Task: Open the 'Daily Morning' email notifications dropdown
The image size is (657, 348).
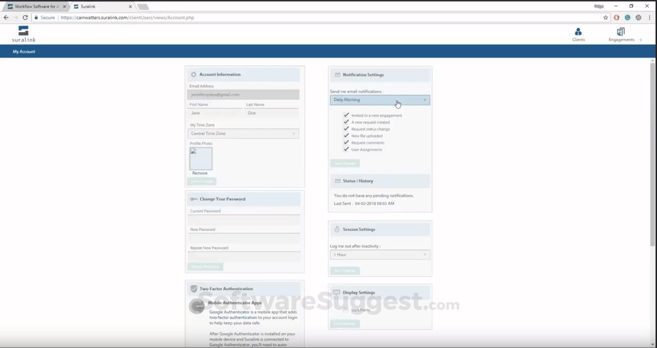Action: point(379,99)
